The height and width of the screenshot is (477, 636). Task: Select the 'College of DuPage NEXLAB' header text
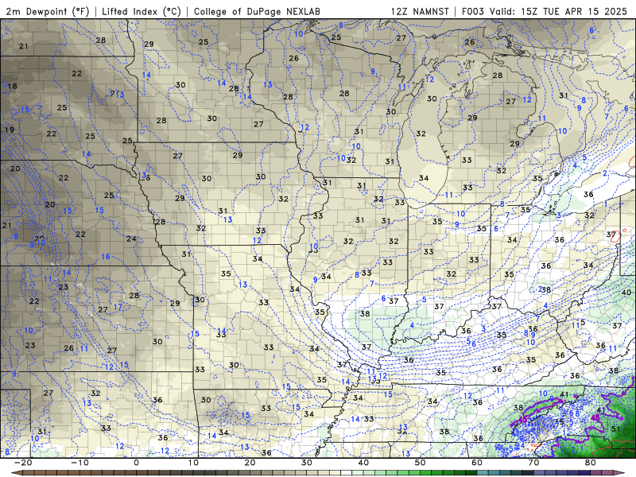click(x=257, y=11)
